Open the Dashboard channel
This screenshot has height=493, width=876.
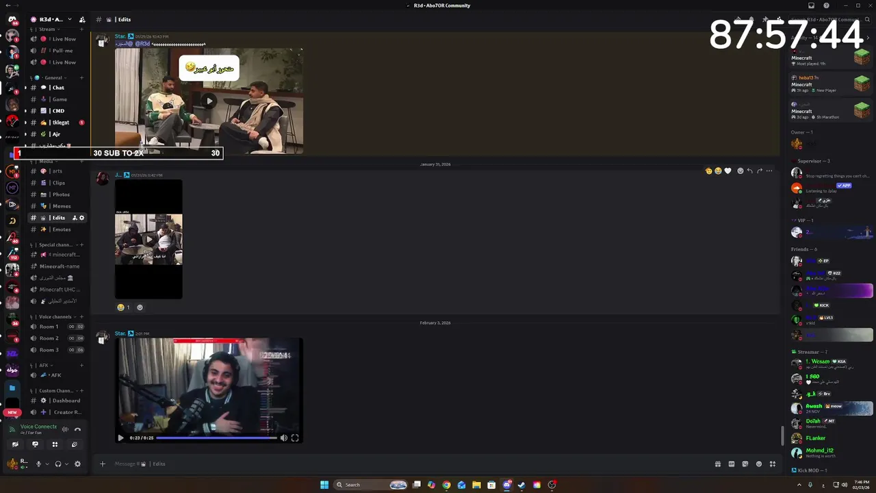click(57, 401)
